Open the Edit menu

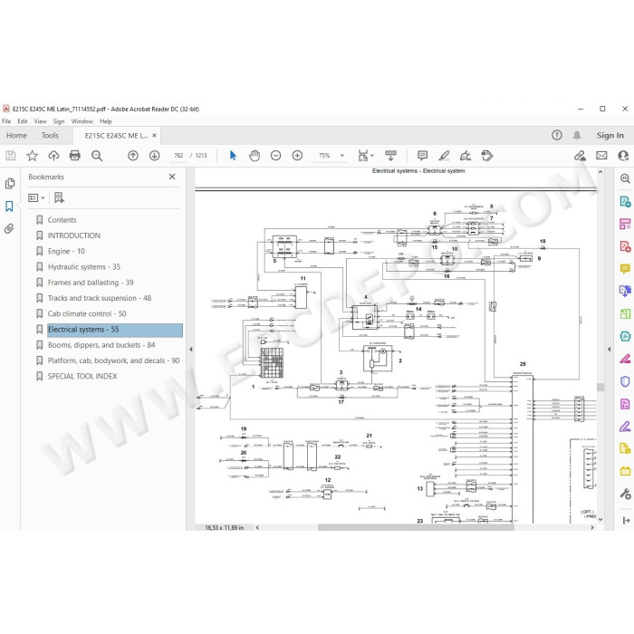(23, 121)
